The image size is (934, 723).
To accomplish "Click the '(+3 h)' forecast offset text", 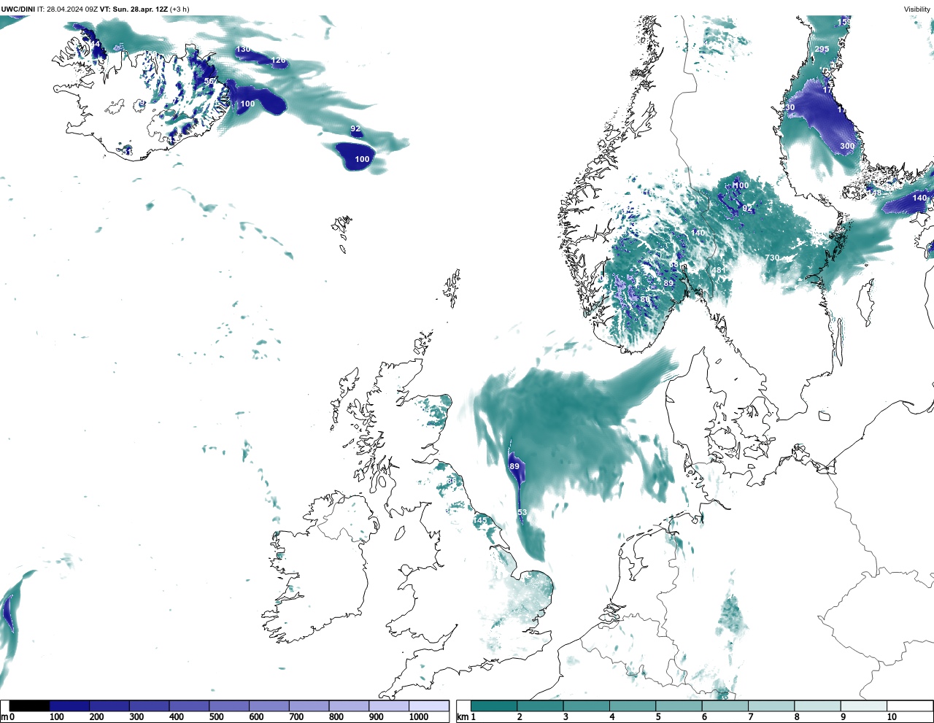I will (180, 9).
